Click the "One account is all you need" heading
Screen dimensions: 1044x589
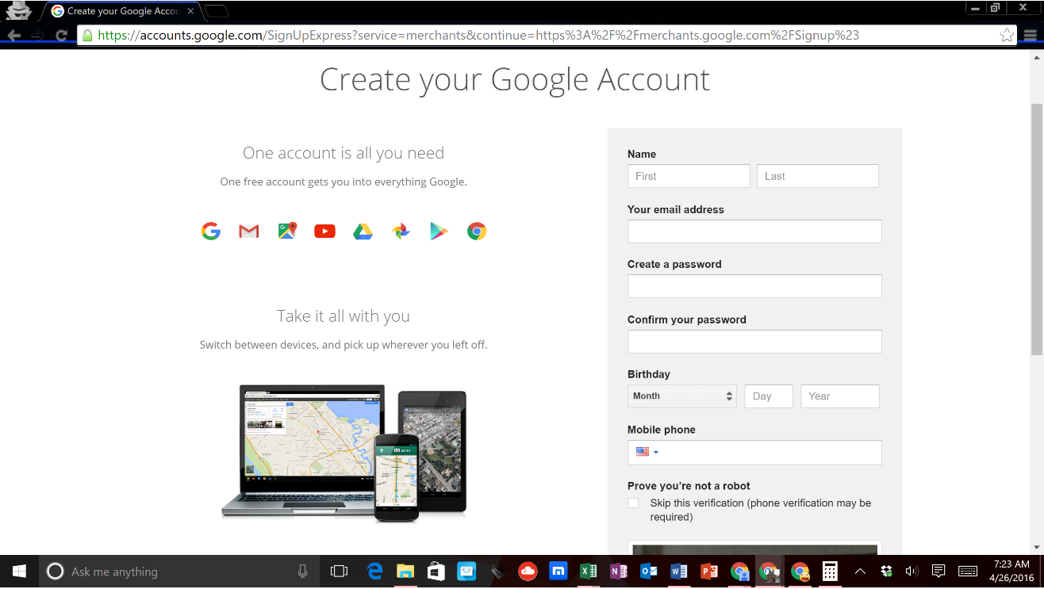pos(344,153)
